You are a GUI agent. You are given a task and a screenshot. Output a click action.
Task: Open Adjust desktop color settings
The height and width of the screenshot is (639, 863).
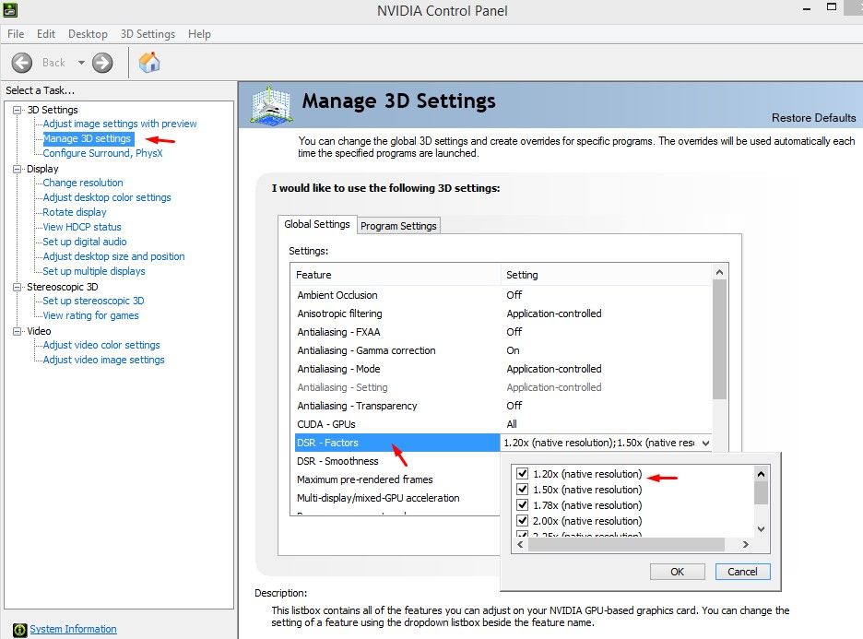coord(107,197)
